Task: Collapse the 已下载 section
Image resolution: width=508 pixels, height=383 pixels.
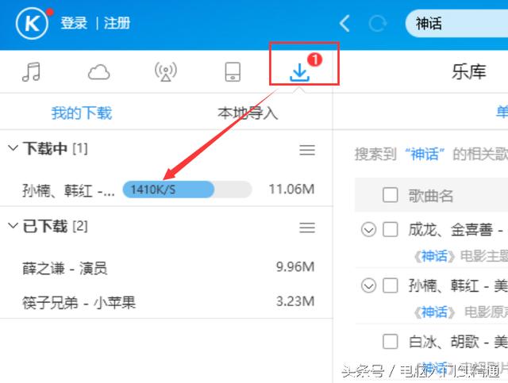Action: 13,227
